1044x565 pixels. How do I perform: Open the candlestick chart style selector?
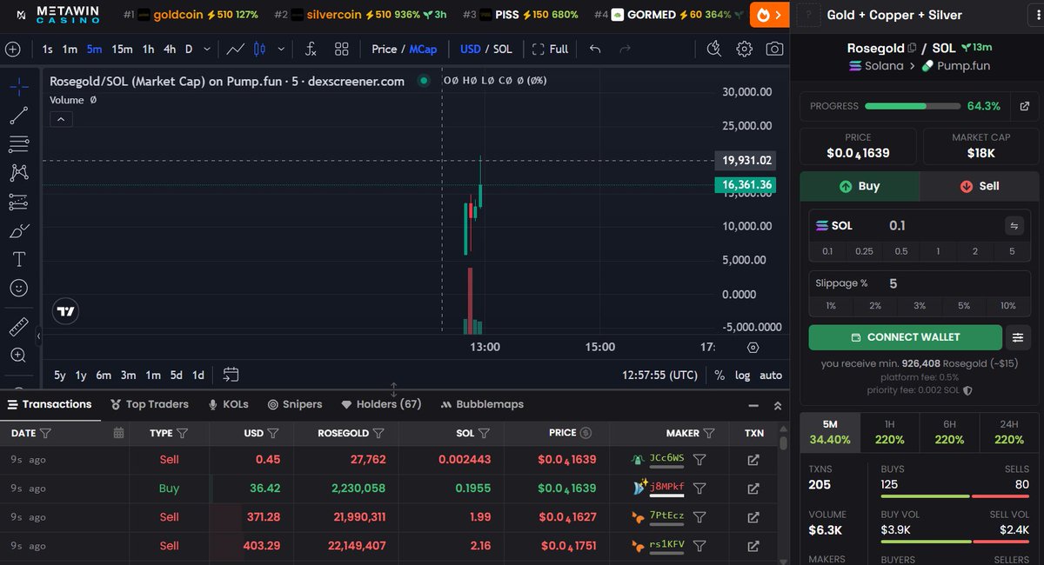pos(258,50)
